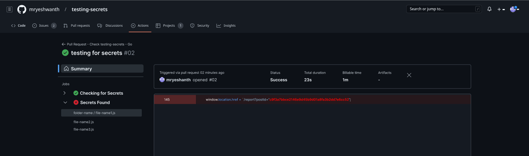Screen dimensions: 529x156
Task: Open the Secrets Found job
Action: click(x=95, y=102)
